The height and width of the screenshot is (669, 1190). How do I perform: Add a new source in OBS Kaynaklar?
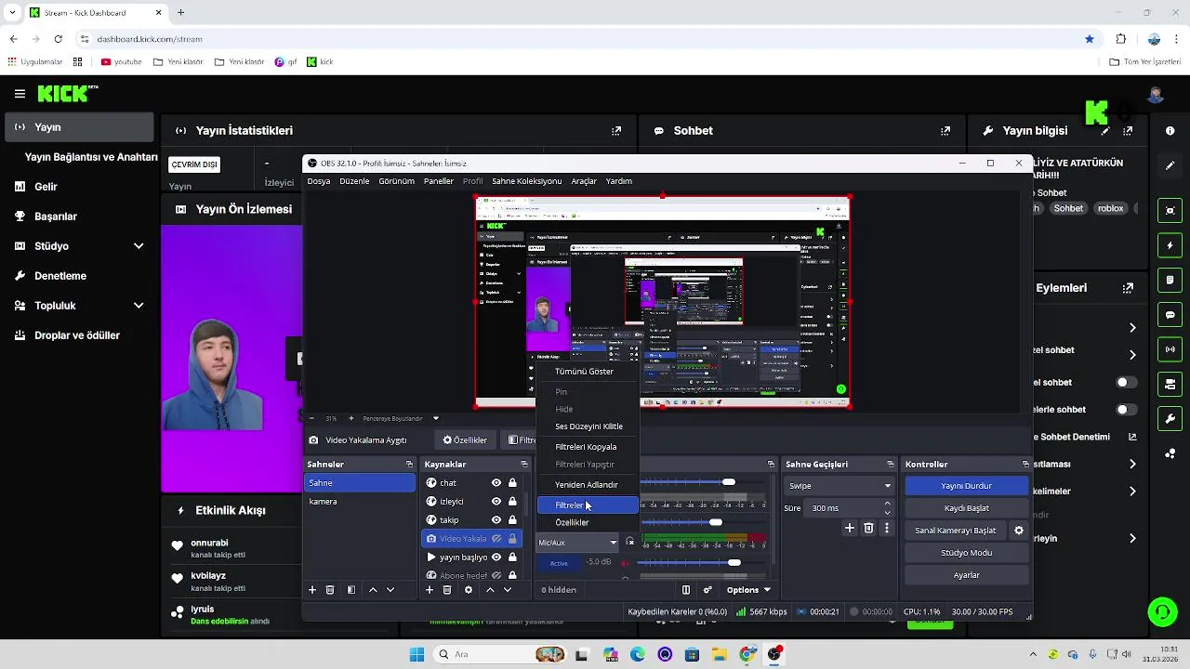click(x=430, y=590)
